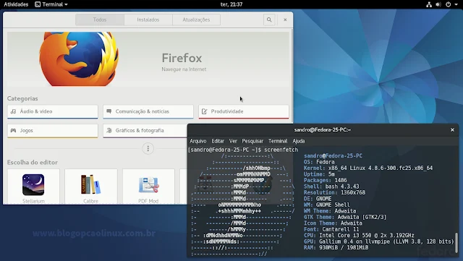This screenshot has width=463, height=261.
Task: Click the gamepad icon of Jogos
Action: click(13, 130)
